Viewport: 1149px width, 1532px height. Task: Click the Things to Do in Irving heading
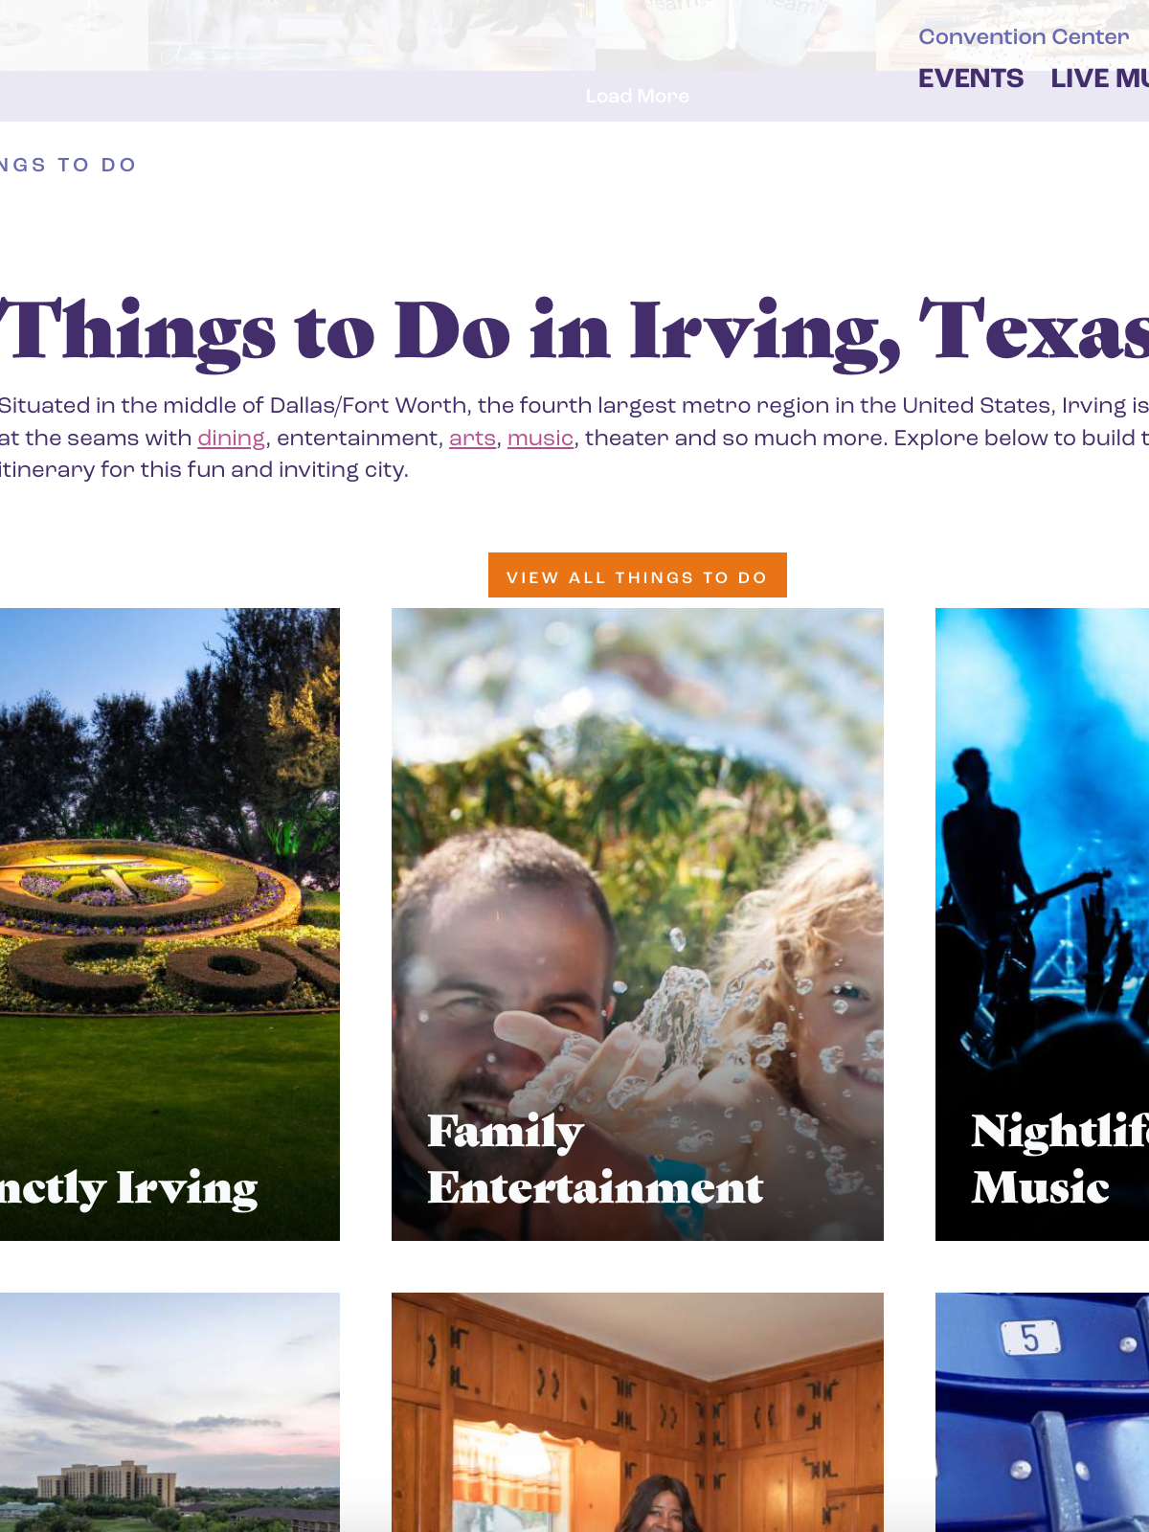574,331
